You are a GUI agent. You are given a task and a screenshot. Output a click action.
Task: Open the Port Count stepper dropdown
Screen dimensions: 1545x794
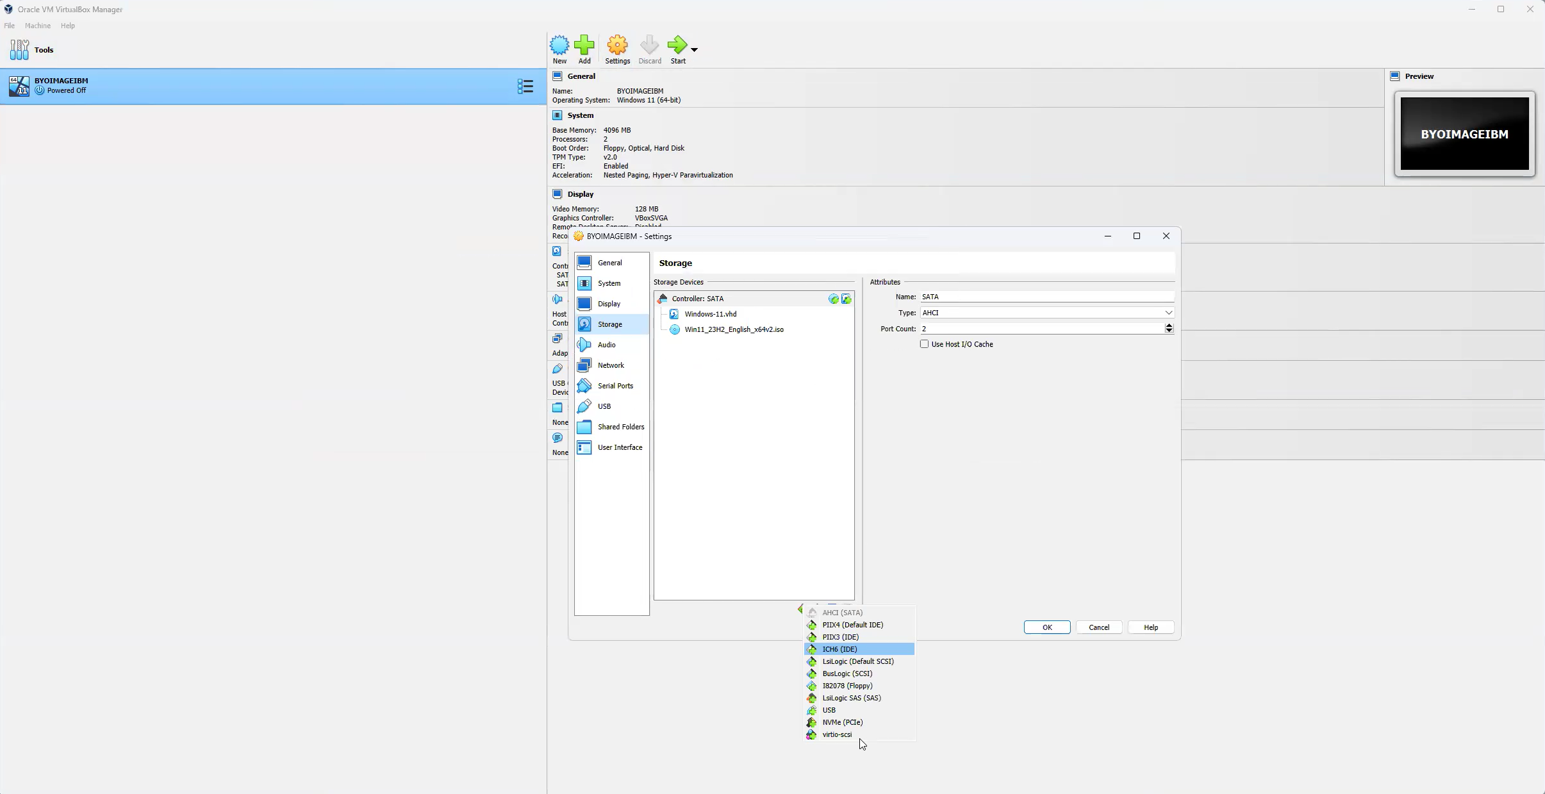tap(1168, 328)
